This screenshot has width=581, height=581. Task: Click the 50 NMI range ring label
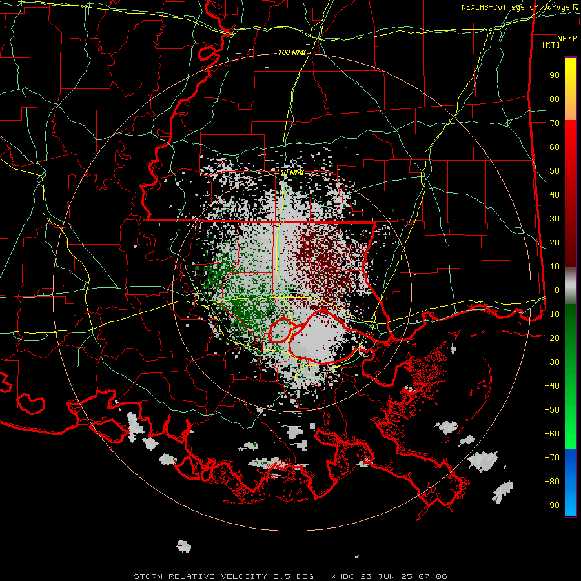292,172
